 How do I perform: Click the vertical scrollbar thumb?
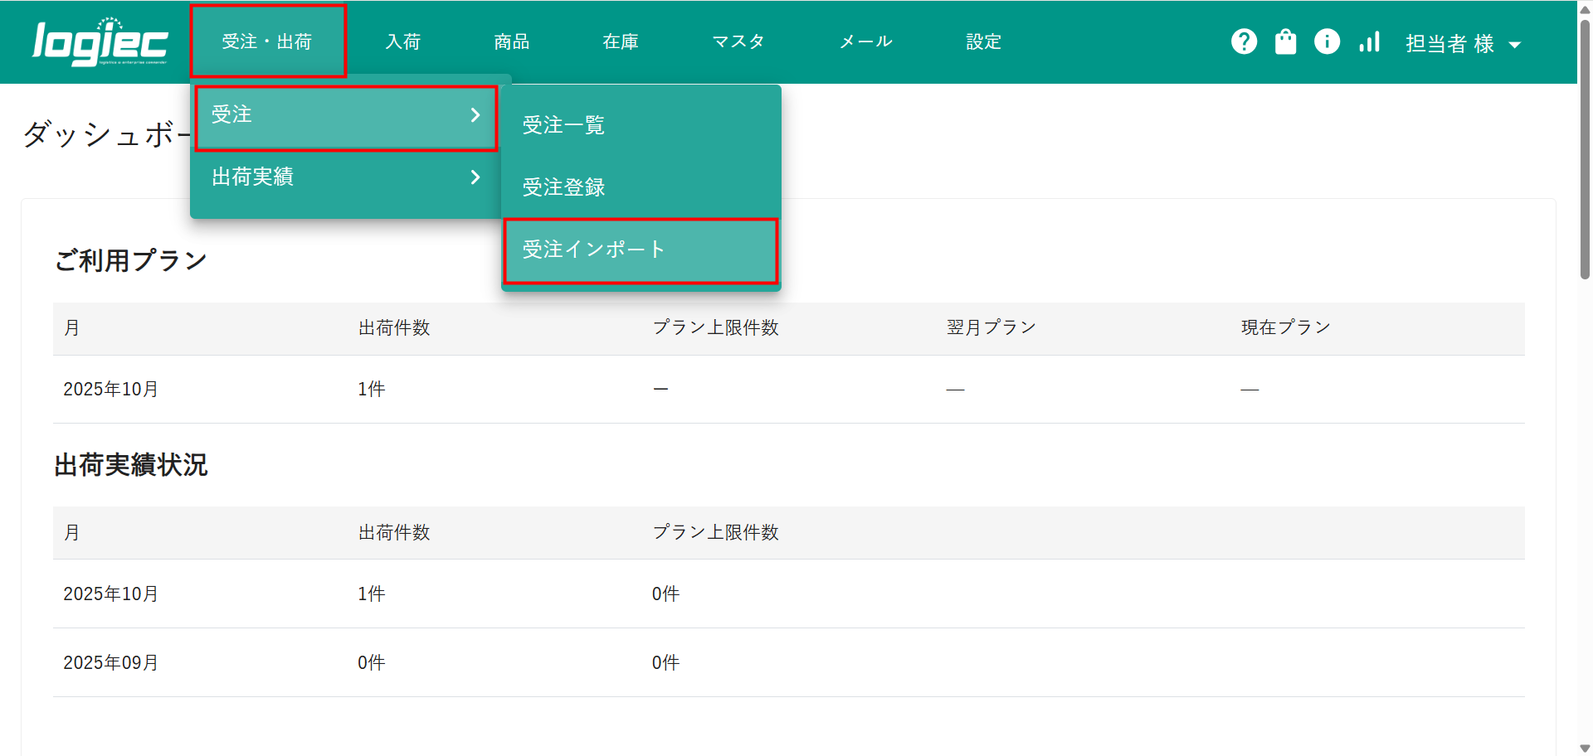[x=1585, y=149]
